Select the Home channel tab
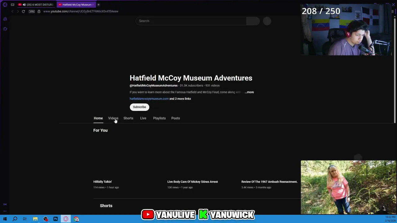The image size is (397, 223). [x=98, y=118]
